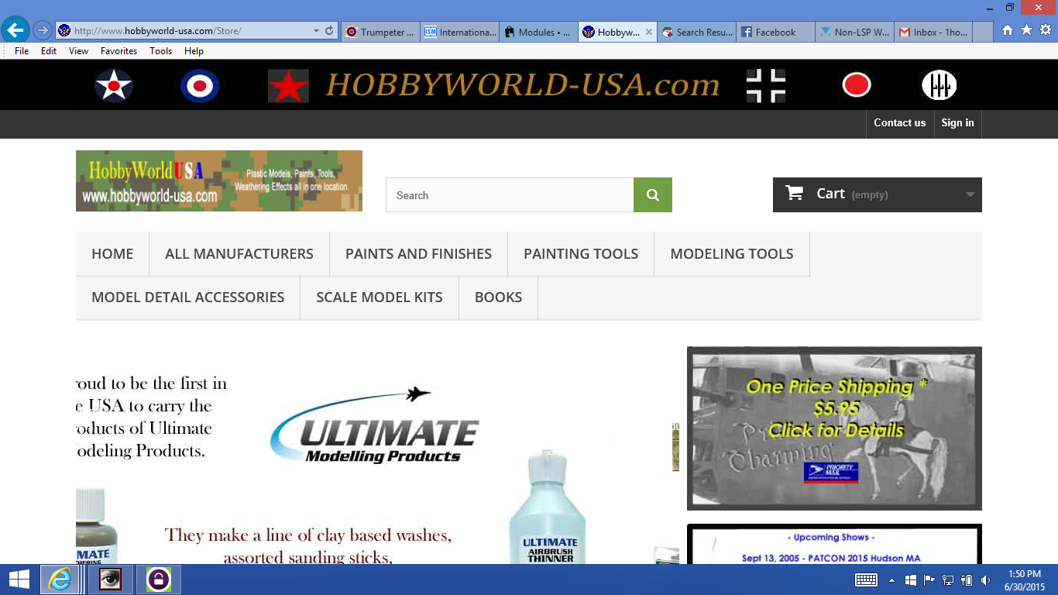Expand the Cart dropdown arrow
Viewport: 1058px width, 595px height.
tap(970, 194)
